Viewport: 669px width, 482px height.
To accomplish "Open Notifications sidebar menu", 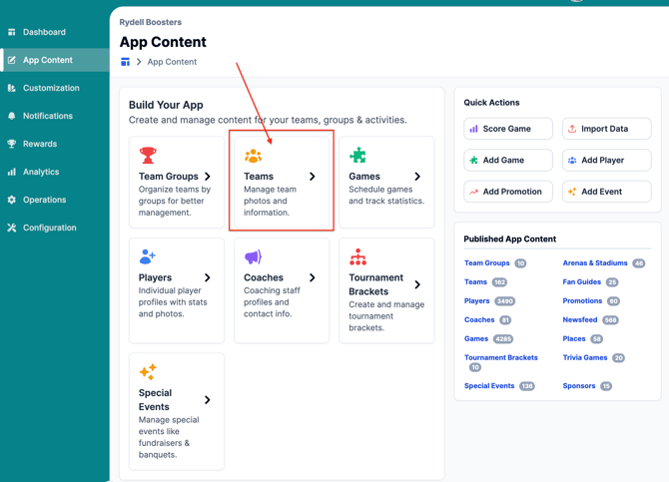I will point(55,116).
